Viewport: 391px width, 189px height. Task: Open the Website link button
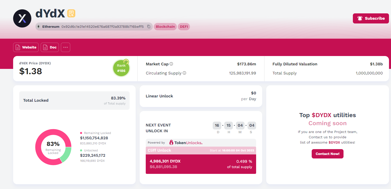point(26,47)
